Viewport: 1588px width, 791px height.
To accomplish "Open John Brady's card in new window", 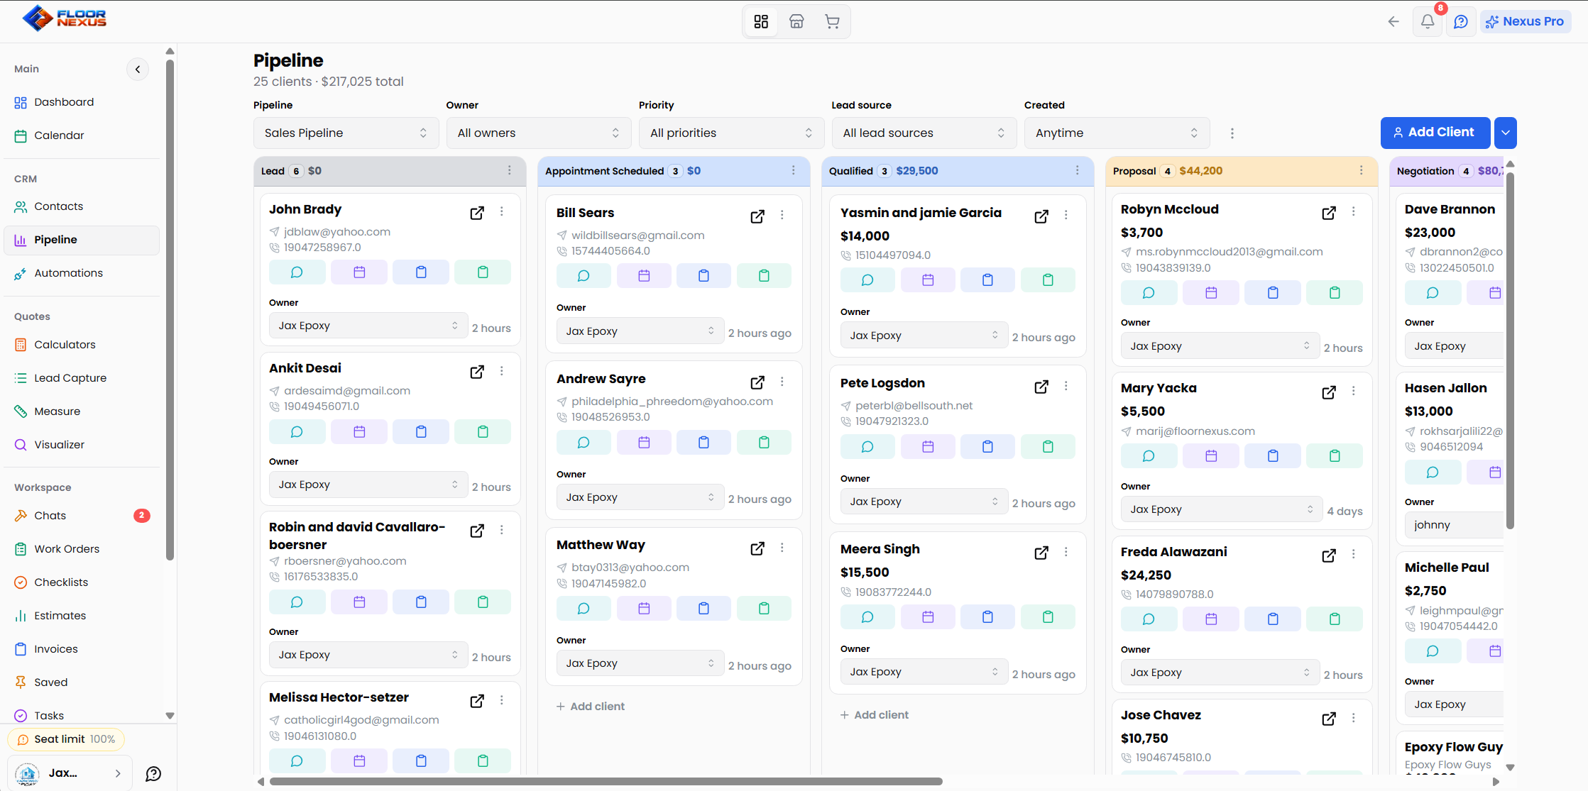I will tap(477, 213).
